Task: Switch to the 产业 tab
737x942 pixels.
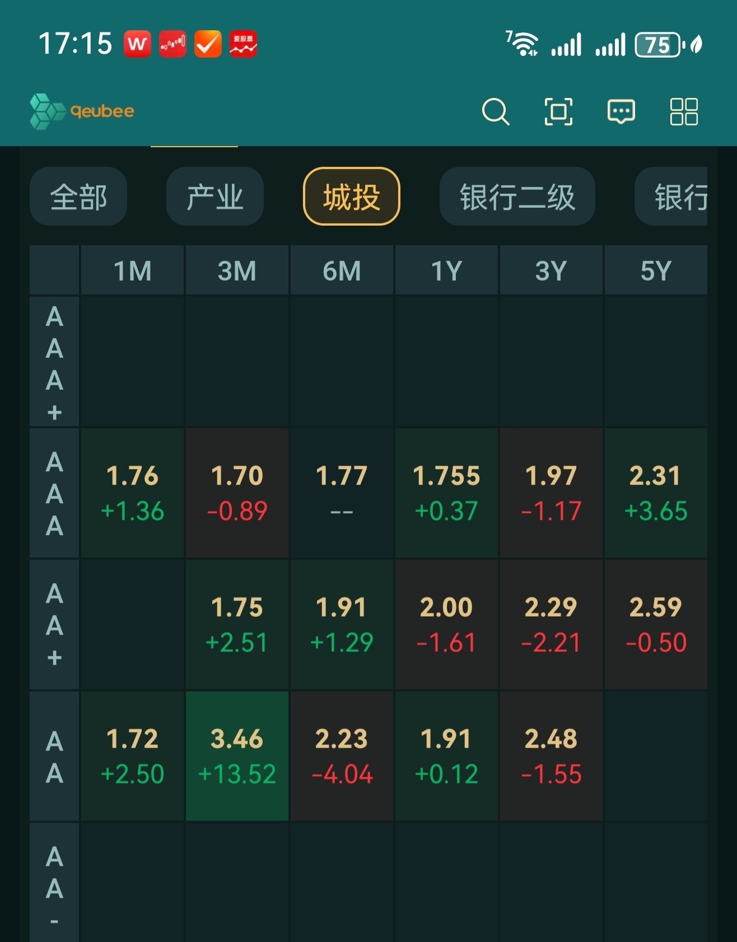Action: (x=215, y=197)
